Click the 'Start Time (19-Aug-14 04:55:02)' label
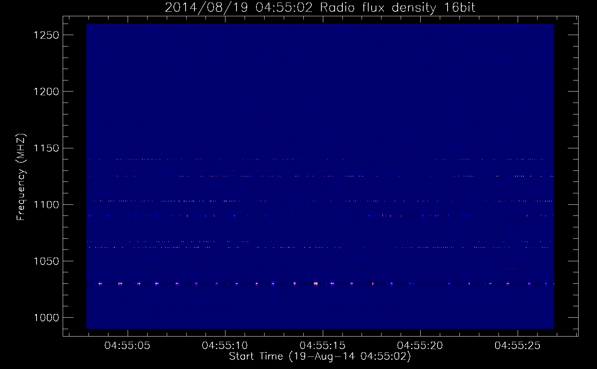This screenshot has width=597, height=369. [x=320, y=356]
